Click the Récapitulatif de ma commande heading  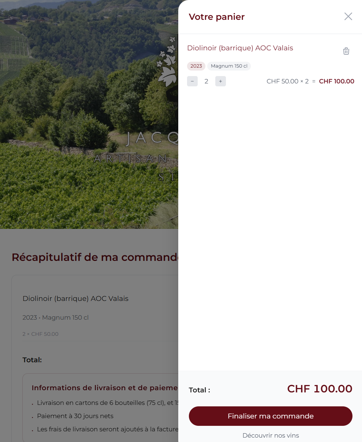pos(95,257)
